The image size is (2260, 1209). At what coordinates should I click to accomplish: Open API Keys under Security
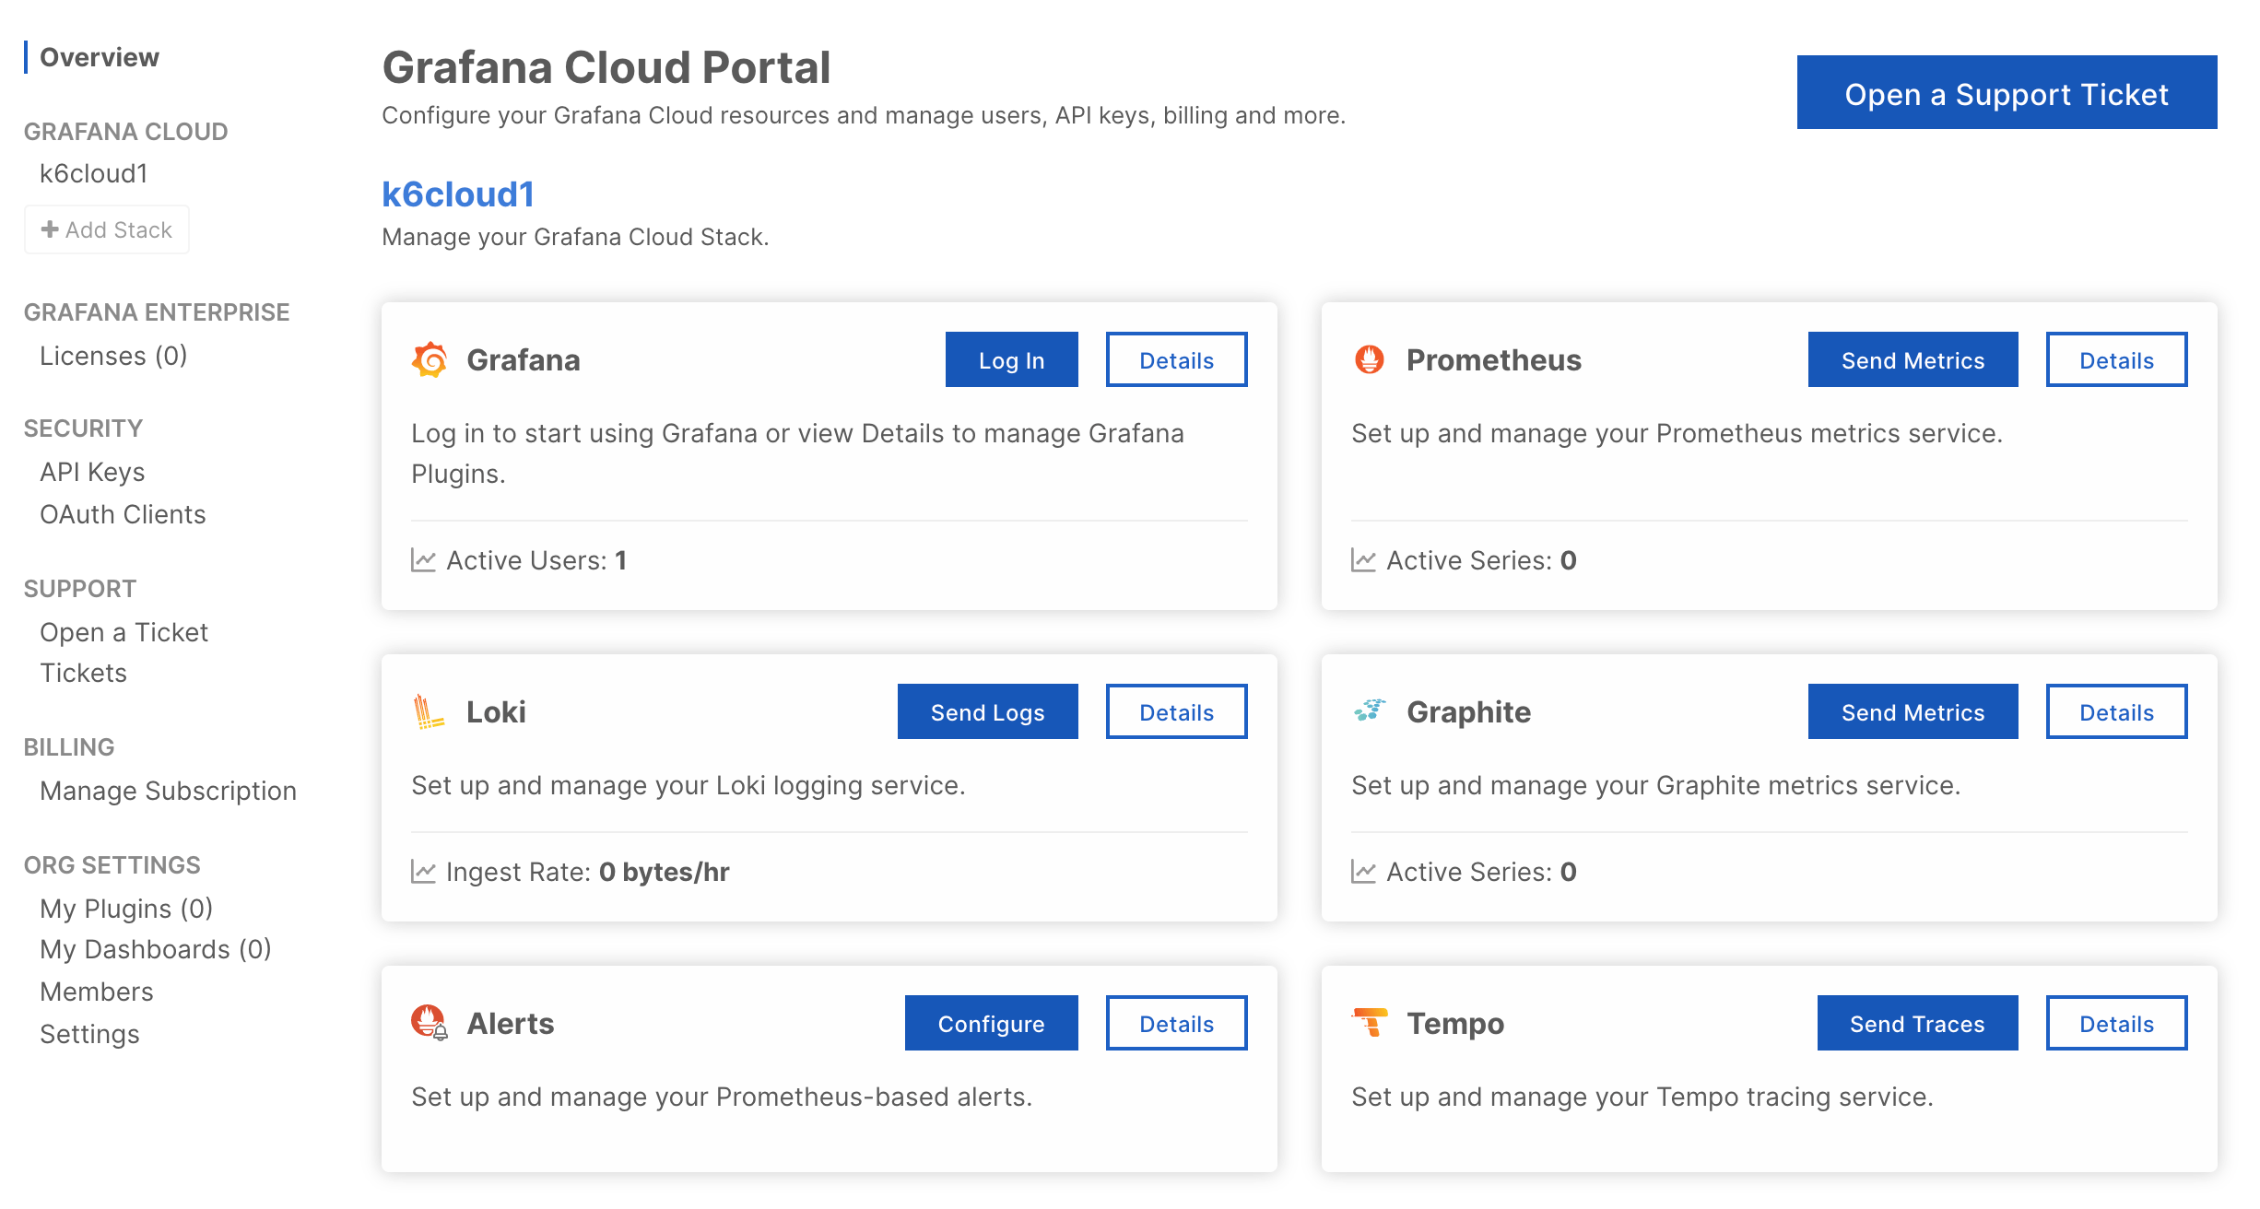click(x=91, y=471)
